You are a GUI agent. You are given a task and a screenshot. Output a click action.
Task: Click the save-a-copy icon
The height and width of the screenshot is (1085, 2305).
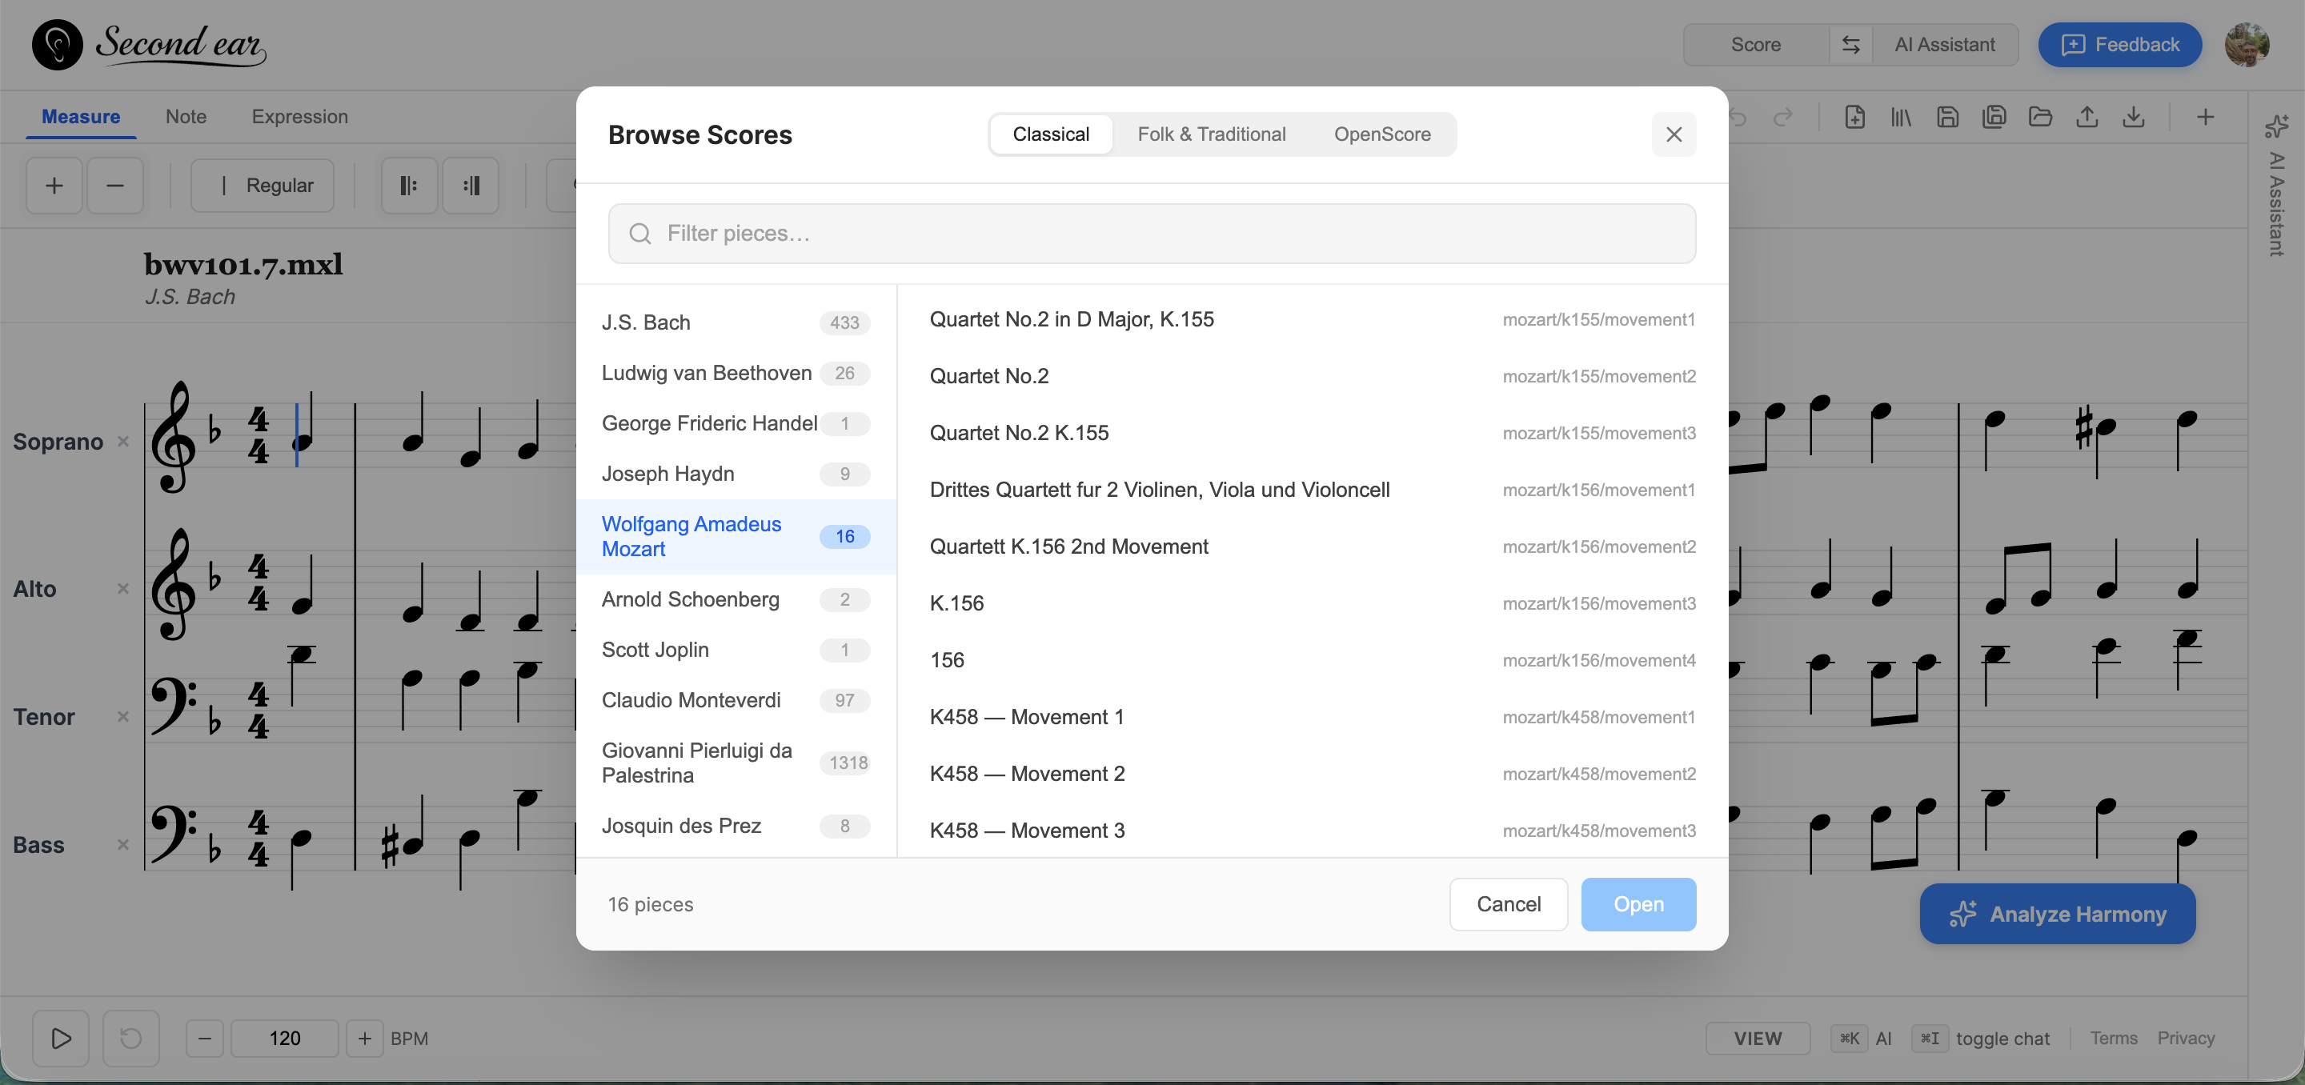1994,116
